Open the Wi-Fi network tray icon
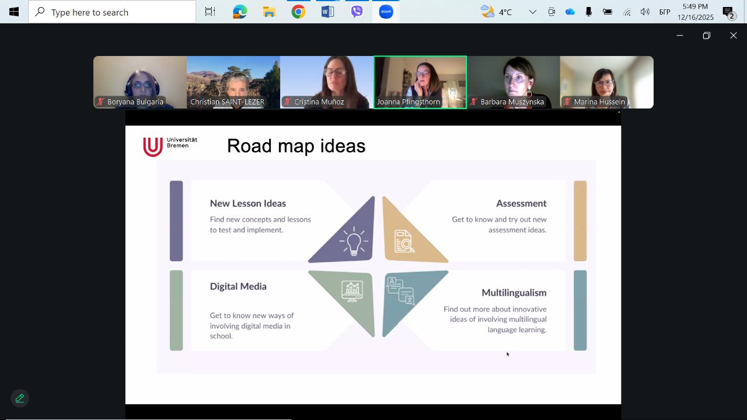The width and height of the screenshot is (747, 420). pos(627,12)
